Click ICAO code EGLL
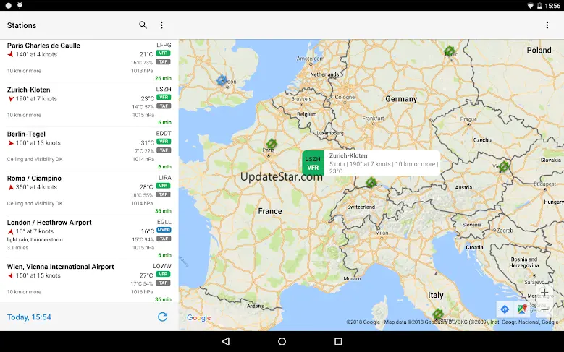Screen dimensions: 564x352 (164, 222)
